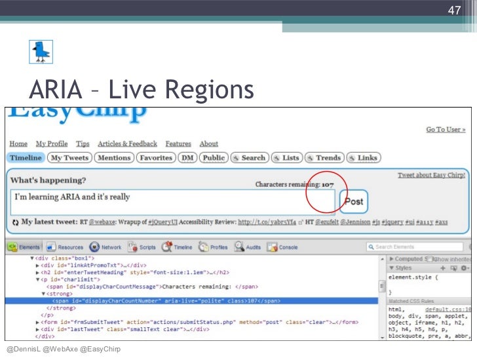477x358 pixels.
Task: Open the Scripts panel icon
Action: pos(132,247)
